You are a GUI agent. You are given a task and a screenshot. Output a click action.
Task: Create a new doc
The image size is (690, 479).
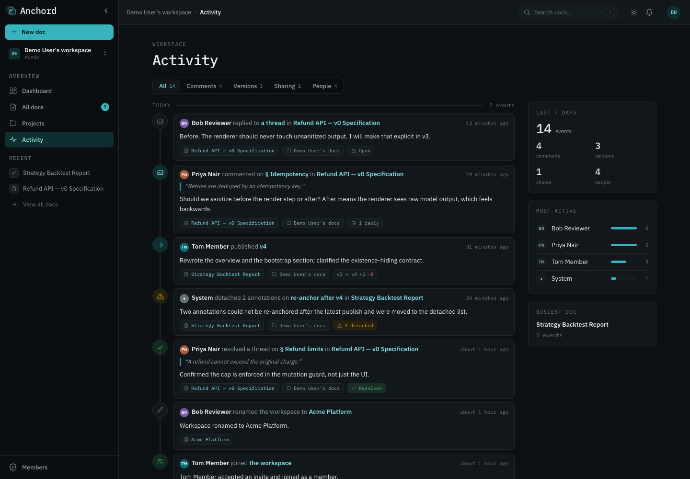click(59, 32)
